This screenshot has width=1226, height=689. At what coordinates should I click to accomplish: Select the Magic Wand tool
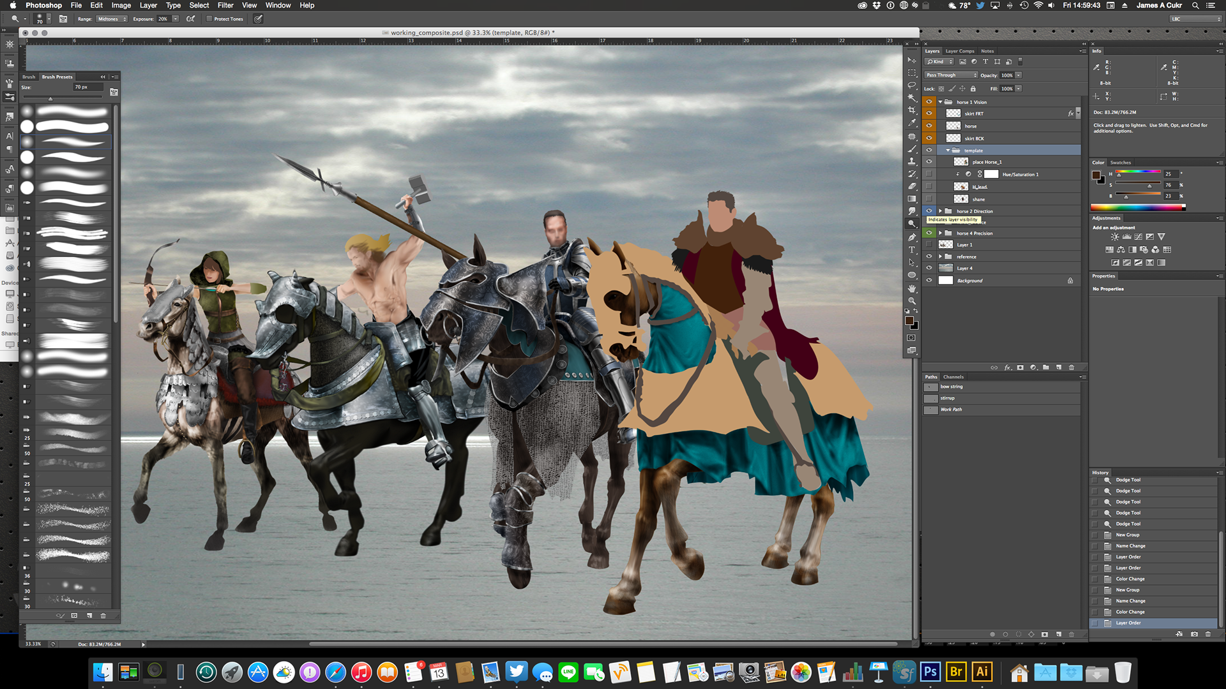[x=912, y=98]
